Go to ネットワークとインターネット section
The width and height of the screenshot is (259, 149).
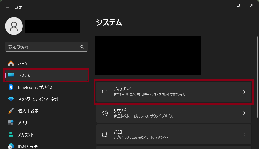pyautogui.click(x=39, y=99)
